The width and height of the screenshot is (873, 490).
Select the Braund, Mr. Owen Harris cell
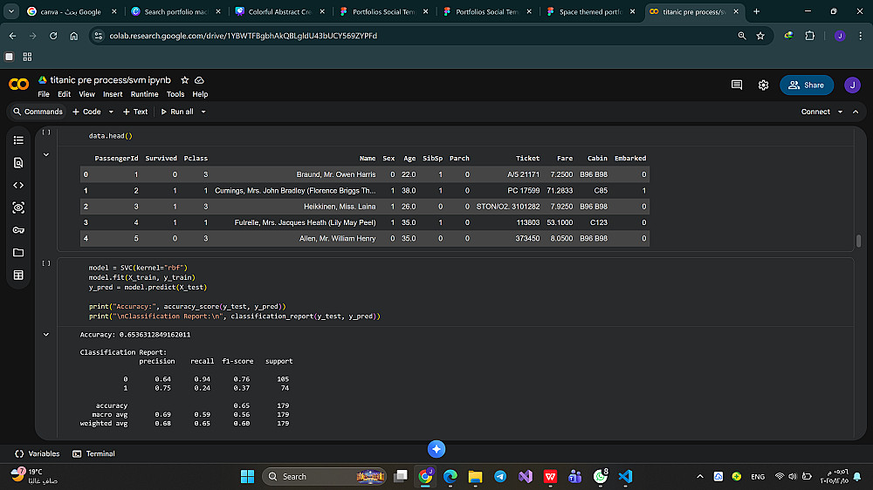336,174
